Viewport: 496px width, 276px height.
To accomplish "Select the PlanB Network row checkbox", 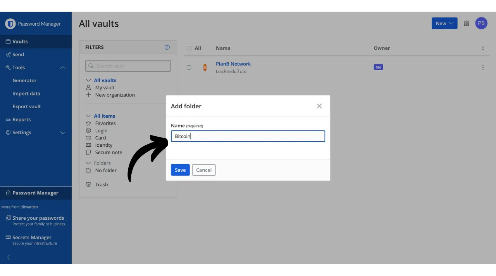I will 189,68.
